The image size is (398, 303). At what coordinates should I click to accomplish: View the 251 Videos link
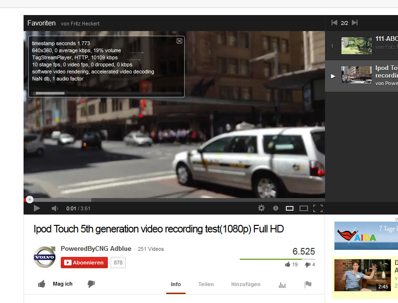pos(151,249)
